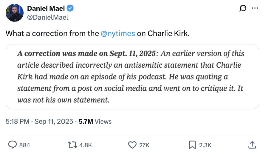This screenshot has width=266, height=155.
Task: Click the share upload icon
Action: point(252,145)
